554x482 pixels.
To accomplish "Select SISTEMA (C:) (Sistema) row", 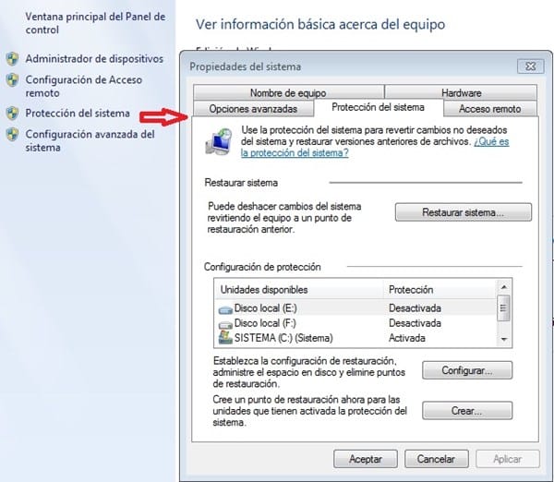I will pos(355,338).
